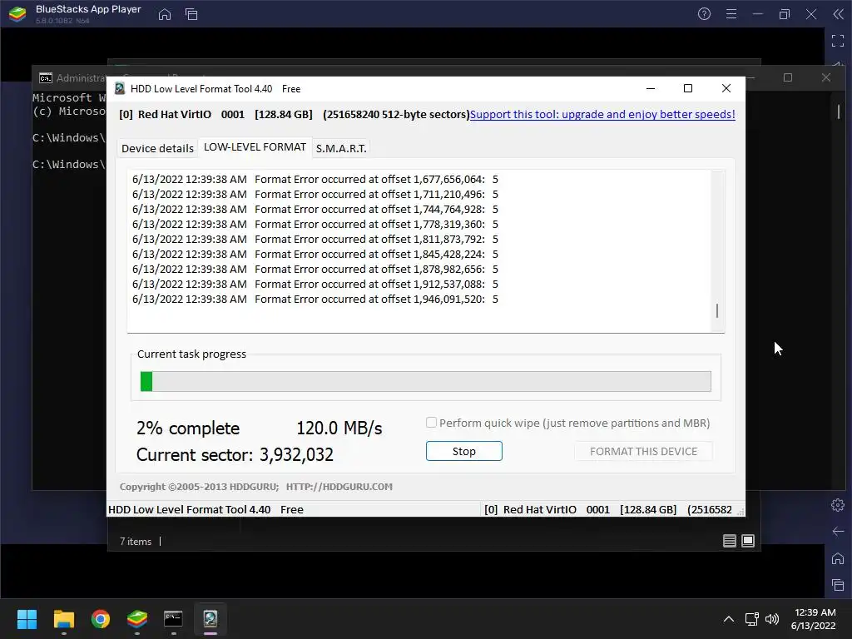Image resolution: width=852 pixels, height=639 pixels.
Task: Select log entry at offset 1,744,764,928
Action: tap(315, 209)
